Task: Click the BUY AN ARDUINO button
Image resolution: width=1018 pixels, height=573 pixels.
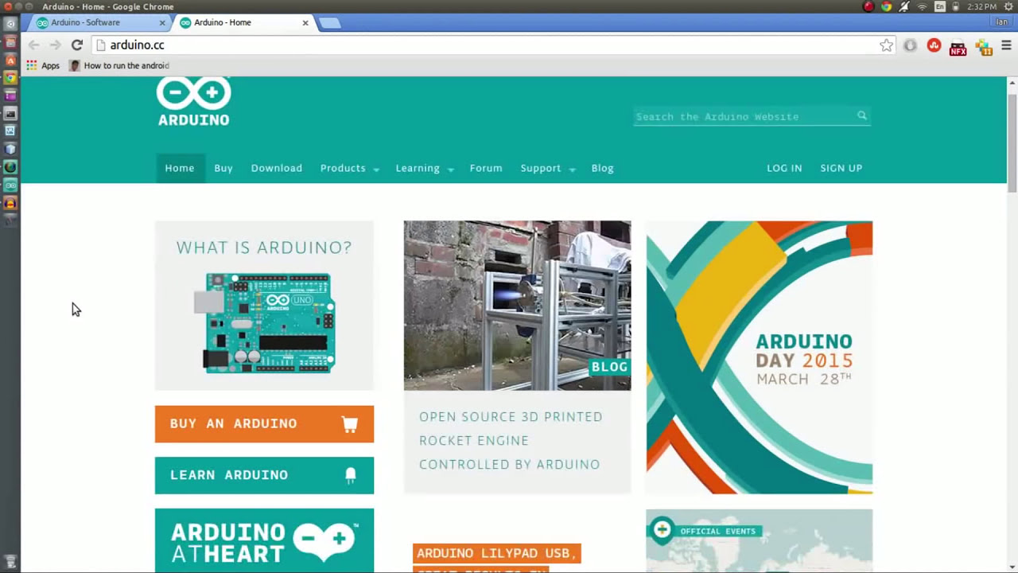Action: point(264,424)
